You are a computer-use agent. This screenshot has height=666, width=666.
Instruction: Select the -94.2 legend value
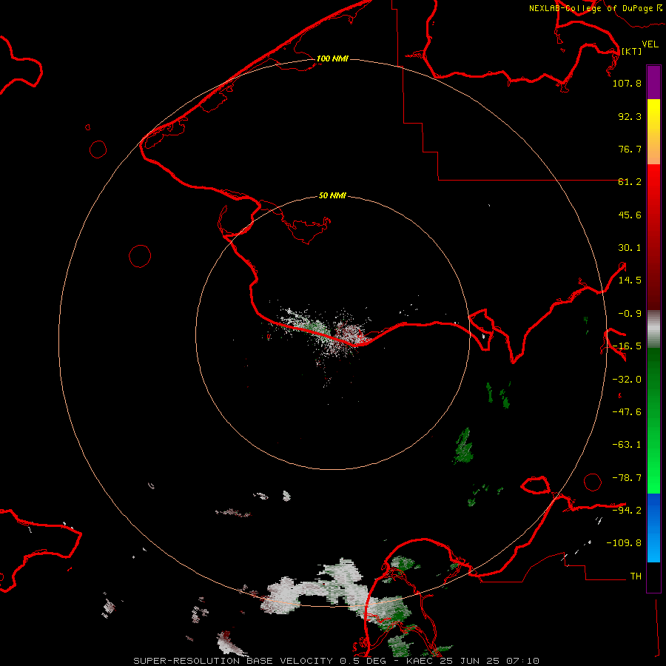click(x=627, y=510)
